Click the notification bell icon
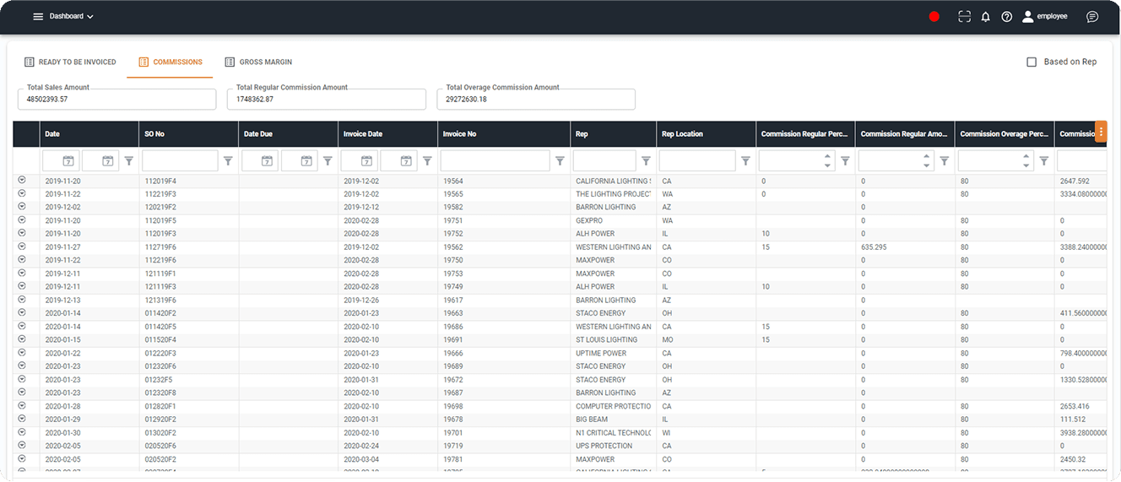1121x482 pixels. 985,17
